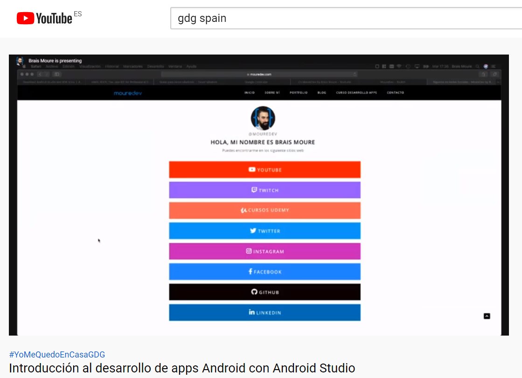Screen dimensions: 522x378
Task: Click the GitHub octocat icon
Action: tap(254, 292)
